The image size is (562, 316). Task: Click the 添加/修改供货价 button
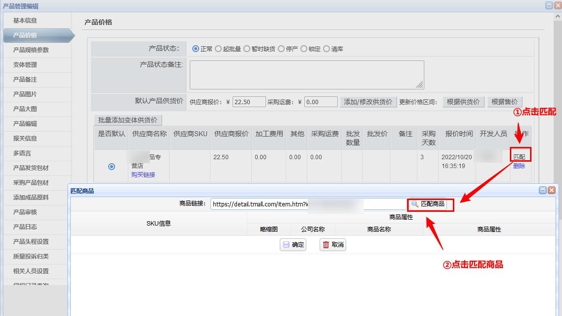pyautogui.click(x=368, y=102)
